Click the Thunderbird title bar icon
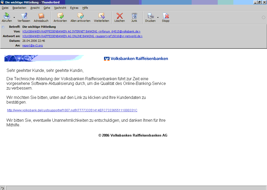Image resolution: width=267 pixels, height=190 pixels. [x=2, y=2]
